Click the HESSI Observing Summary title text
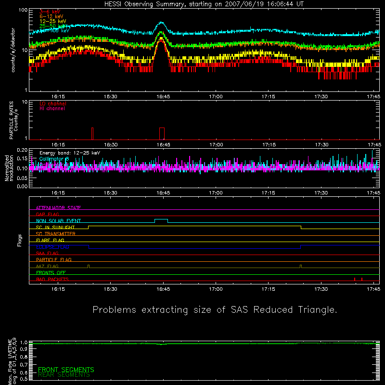The height and width of the screenshot is (385, 385). click(x=204, y=4)
